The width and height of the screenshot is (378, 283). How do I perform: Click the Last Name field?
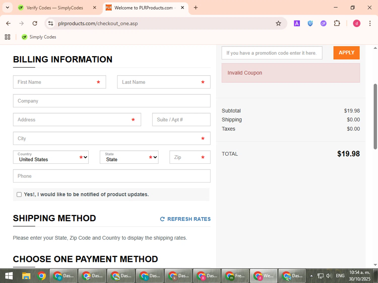164,82
